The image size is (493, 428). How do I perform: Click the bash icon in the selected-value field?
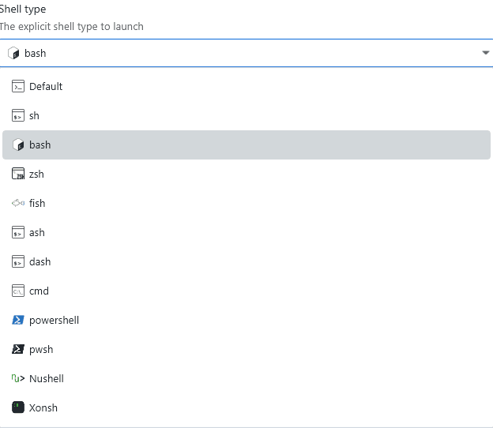point(13,54)
